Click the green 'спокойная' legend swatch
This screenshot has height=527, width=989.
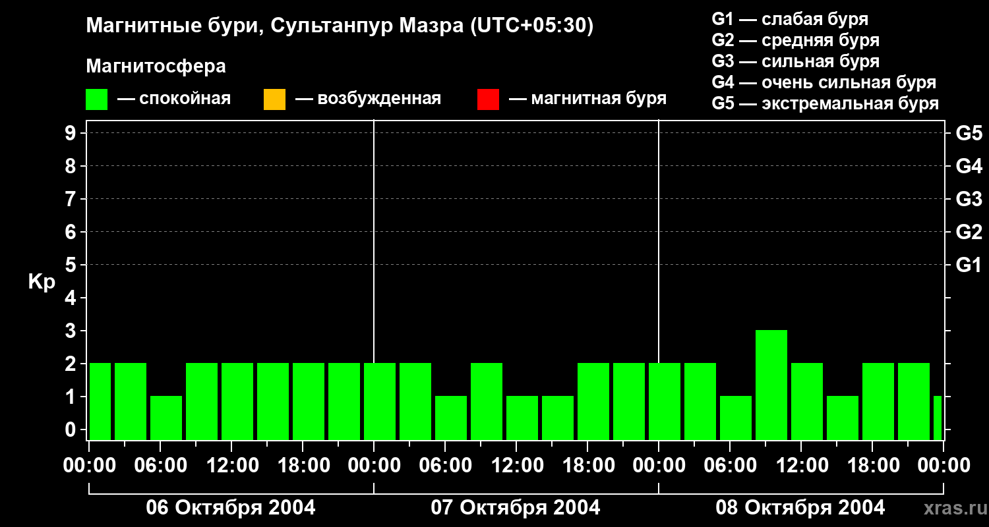[96, 99]
